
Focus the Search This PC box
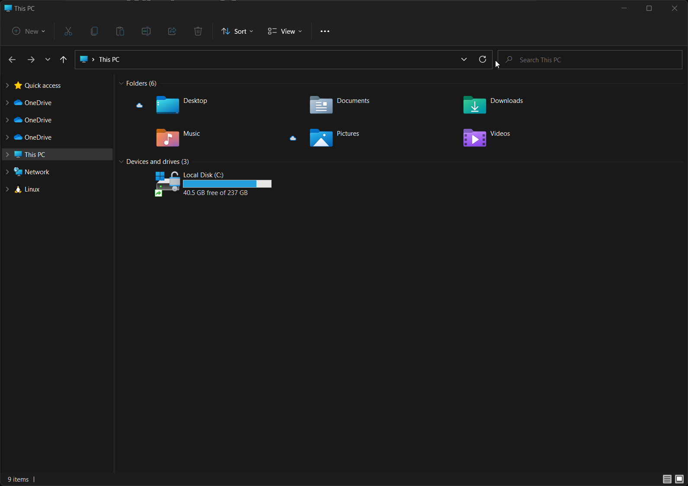[590, 60]
